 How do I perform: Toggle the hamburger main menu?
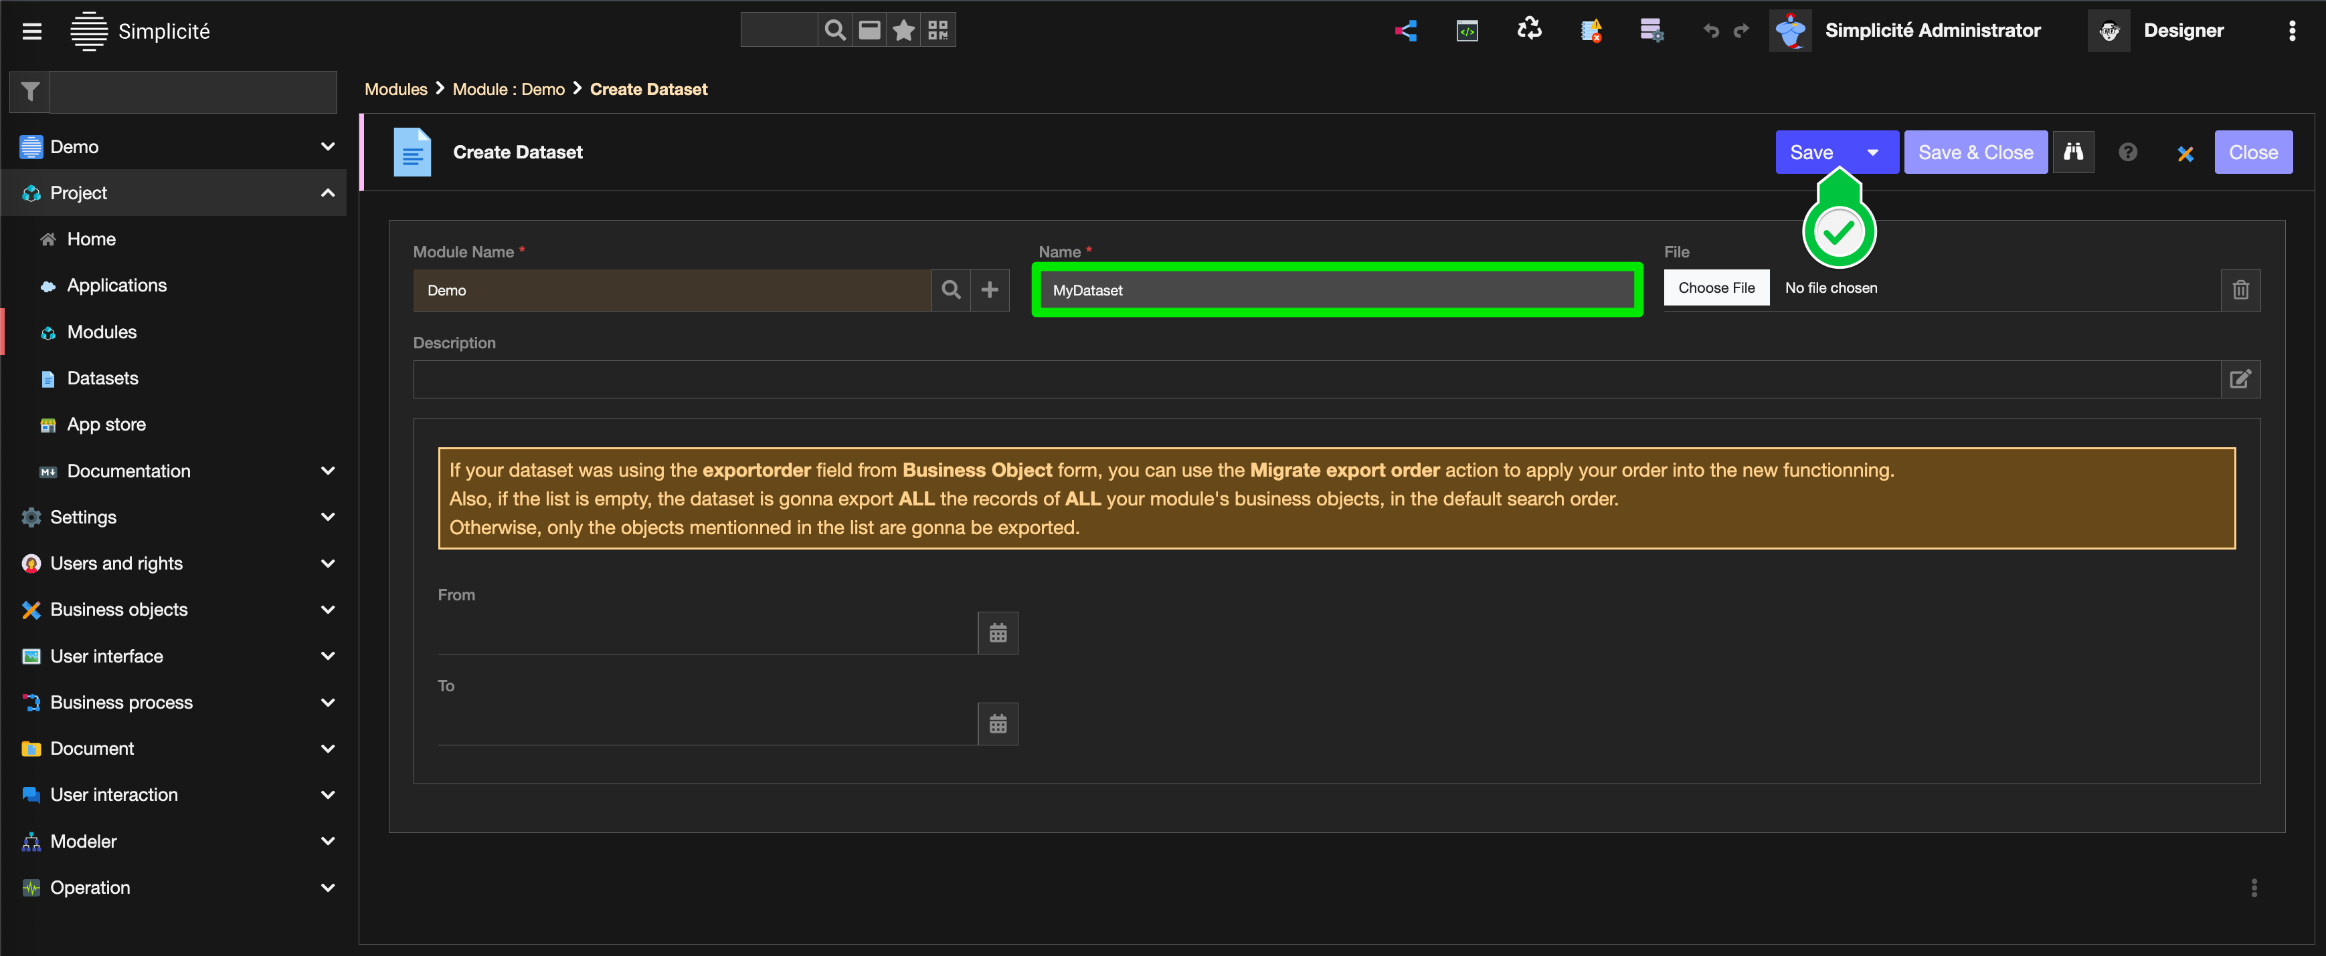pyautogui.click(x=33, y=31)
